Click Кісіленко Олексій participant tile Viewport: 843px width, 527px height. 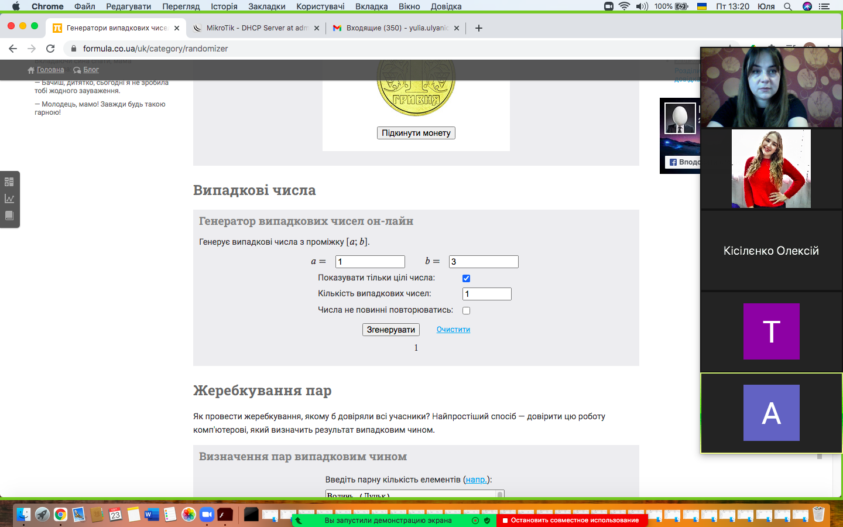coord(771,250)
